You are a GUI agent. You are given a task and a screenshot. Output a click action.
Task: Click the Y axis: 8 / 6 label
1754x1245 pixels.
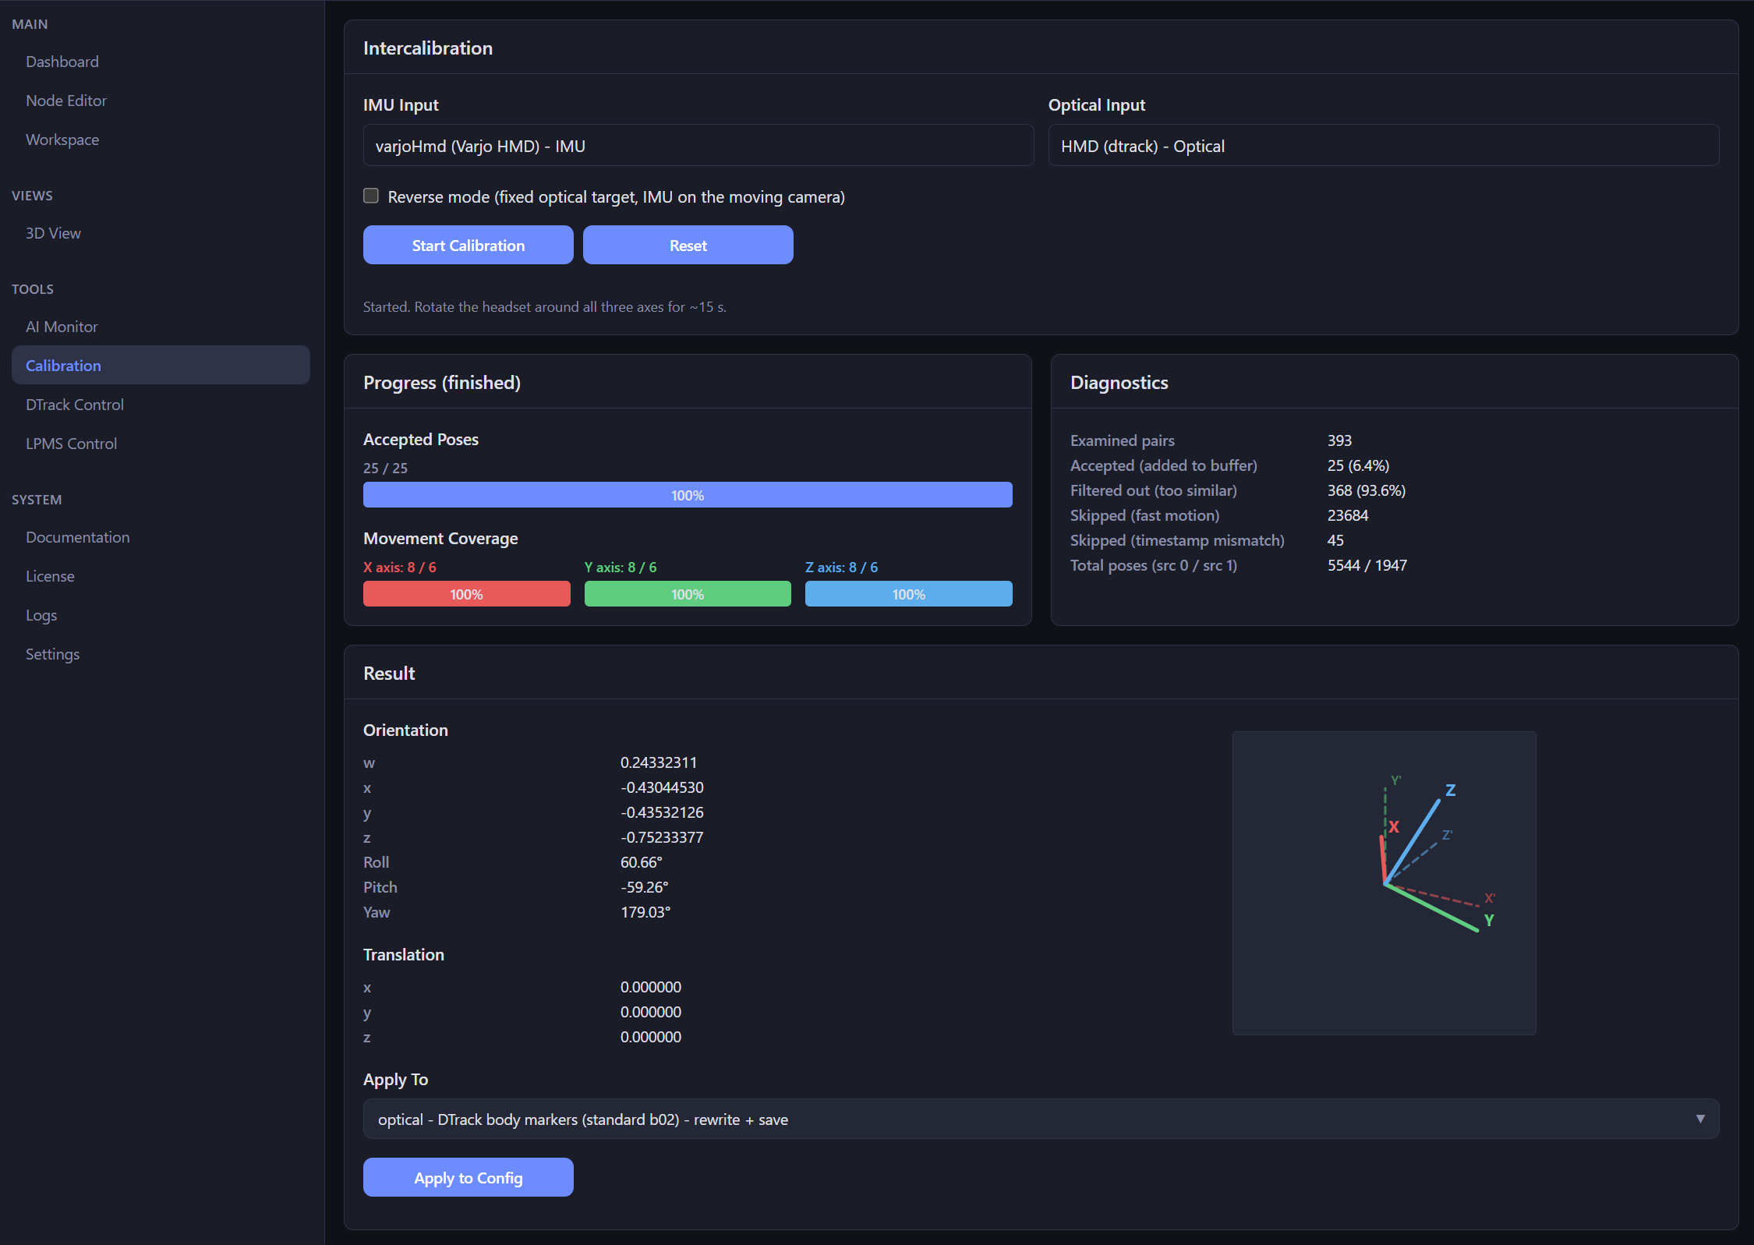(x=621, y=567)
